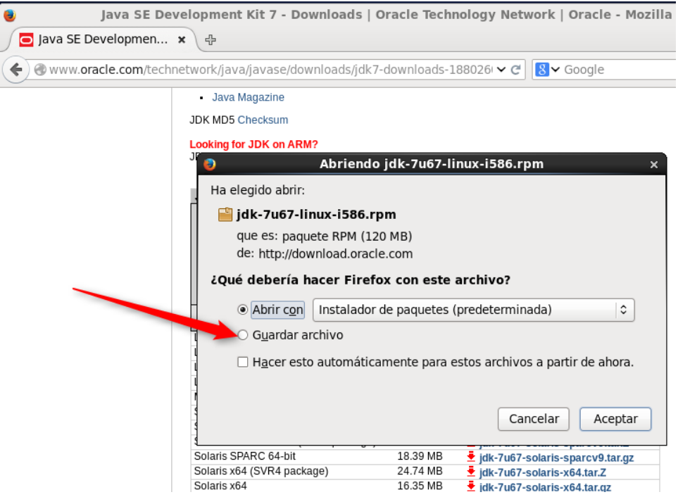Click the URL address bar
Image resolution: width=678 pixels, height=497 pixels.
270,70
